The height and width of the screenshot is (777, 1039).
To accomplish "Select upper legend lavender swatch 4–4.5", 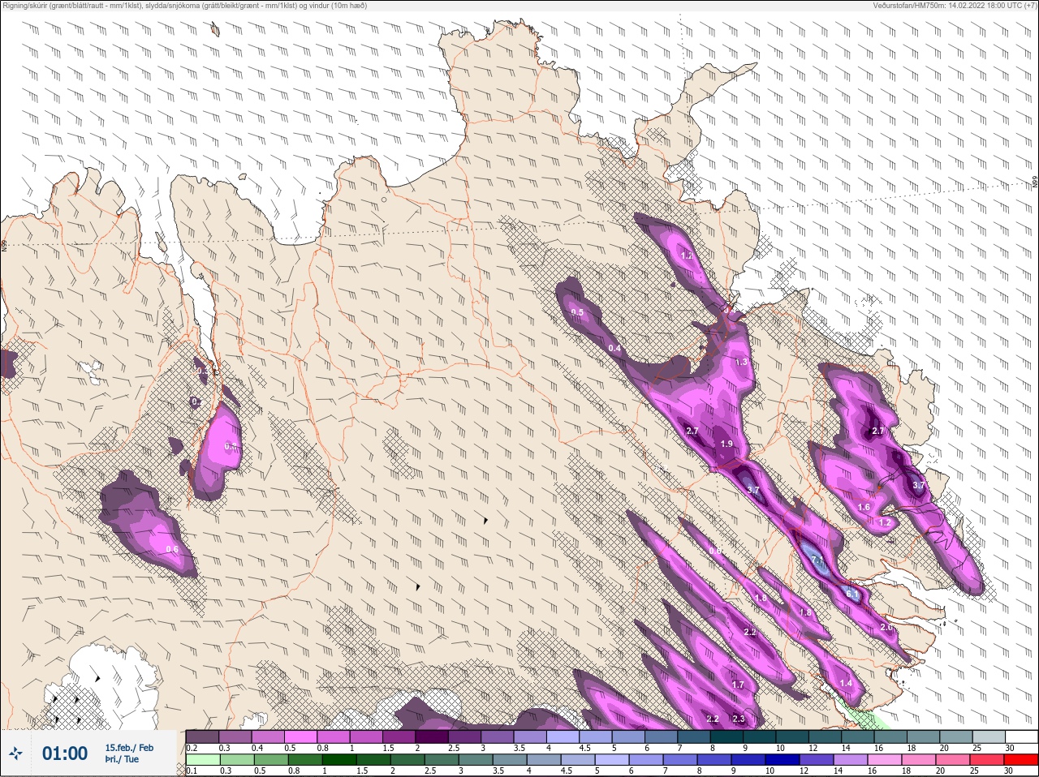I will pos(563,736).
